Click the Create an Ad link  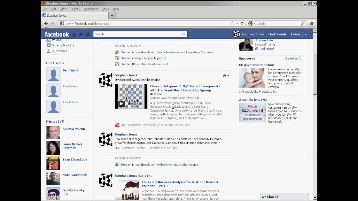tap(293, 59)
